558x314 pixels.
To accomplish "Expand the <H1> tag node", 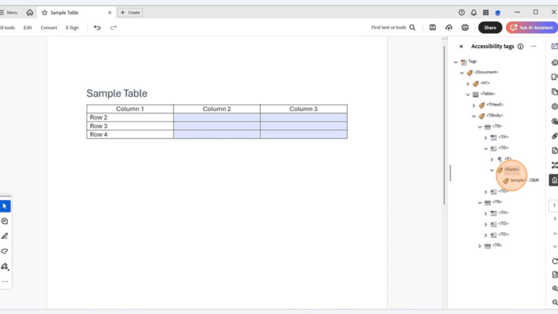I will click(468, 83).
